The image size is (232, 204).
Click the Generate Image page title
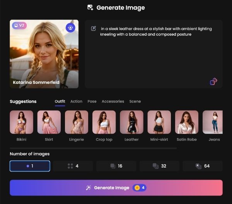(121, 8)
